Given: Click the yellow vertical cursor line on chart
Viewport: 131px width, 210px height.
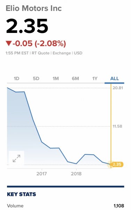Looking at the screenshot, I should tap(111, 125).
